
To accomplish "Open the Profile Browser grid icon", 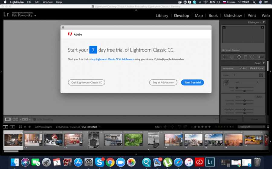I will click(261, 75).
